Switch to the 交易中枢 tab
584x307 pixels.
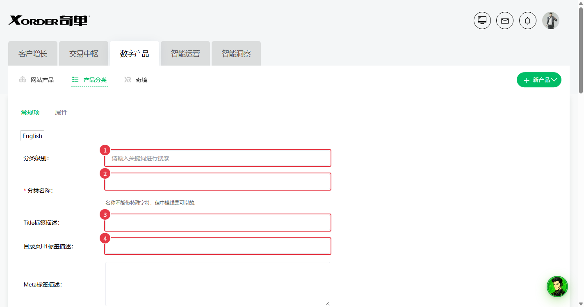click(84, 54)
